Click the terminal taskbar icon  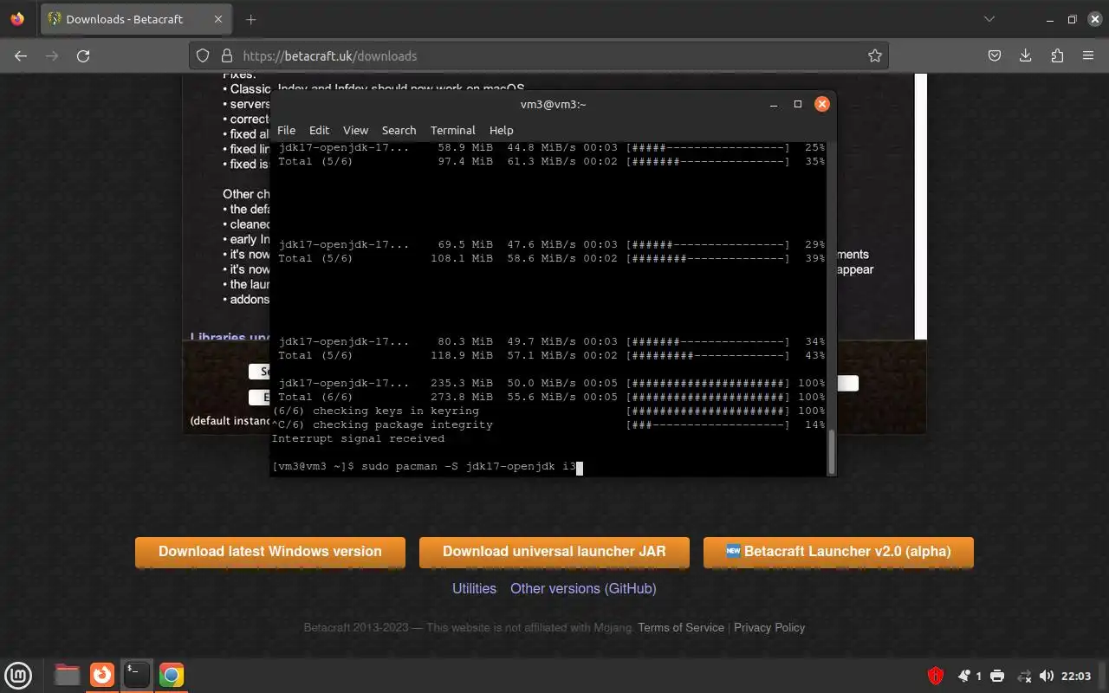click(x=137, y=675)
